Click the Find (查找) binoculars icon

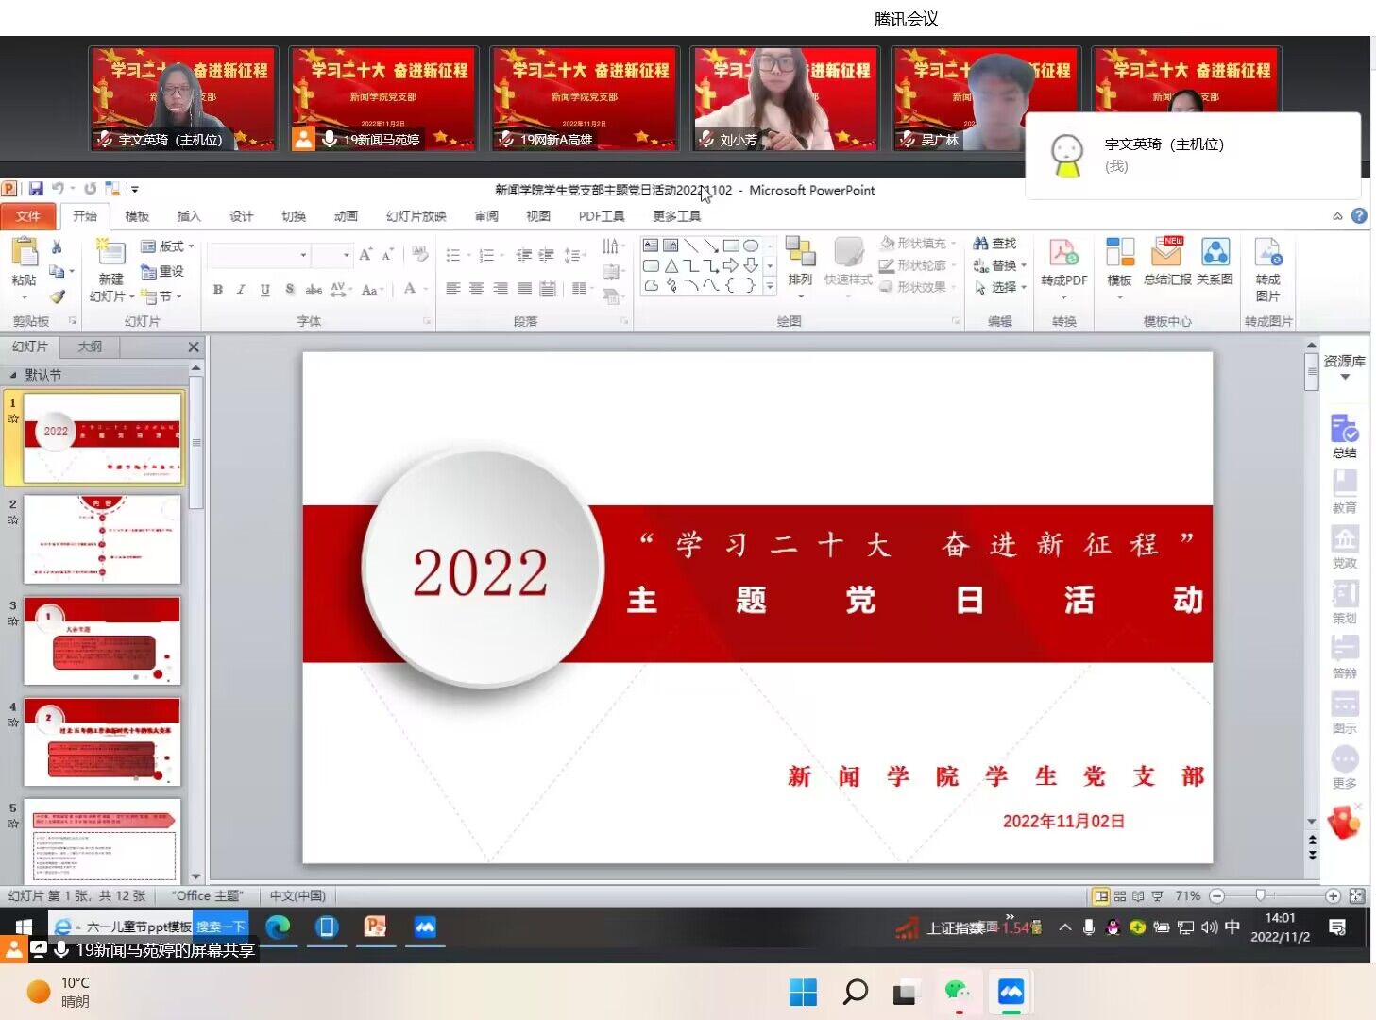980,244
